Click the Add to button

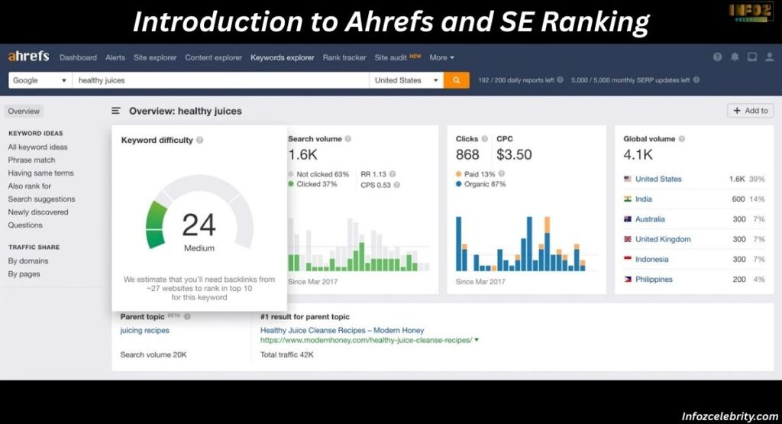751,111
